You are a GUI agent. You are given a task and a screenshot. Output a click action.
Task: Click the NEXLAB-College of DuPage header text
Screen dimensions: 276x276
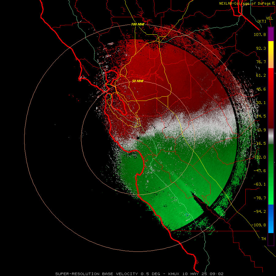[247, 3]
